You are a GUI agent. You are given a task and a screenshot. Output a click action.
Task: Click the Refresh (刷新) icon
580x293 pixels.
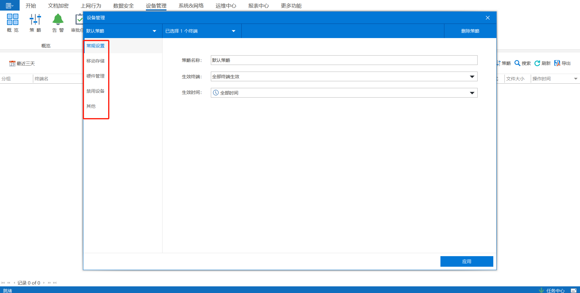(537, 63)
